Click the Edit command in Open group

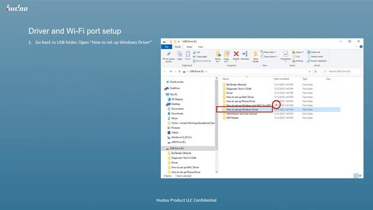click(297, 57)
